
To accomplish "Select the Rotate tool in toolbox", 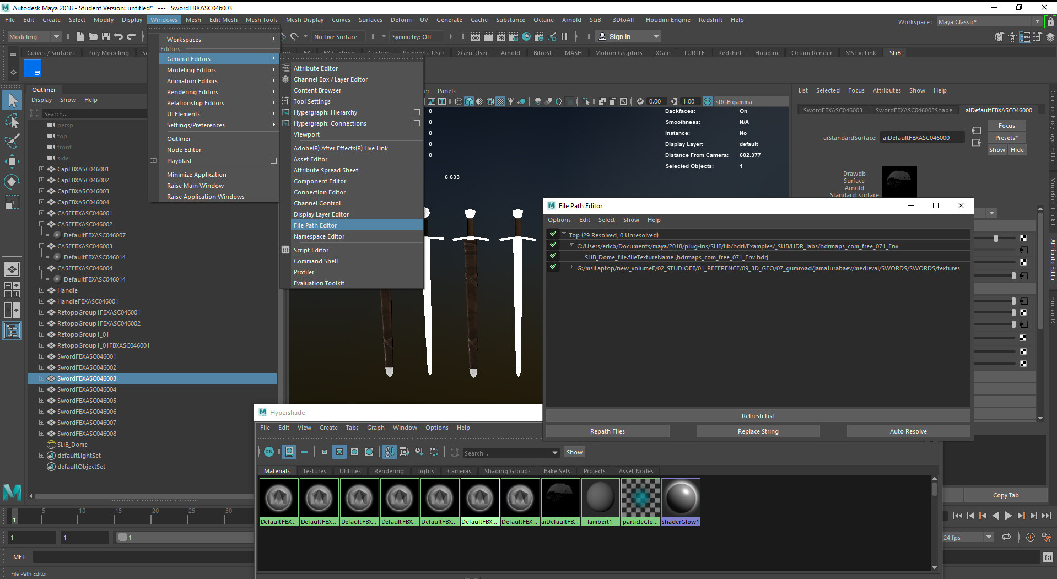I will coord(12,182).
